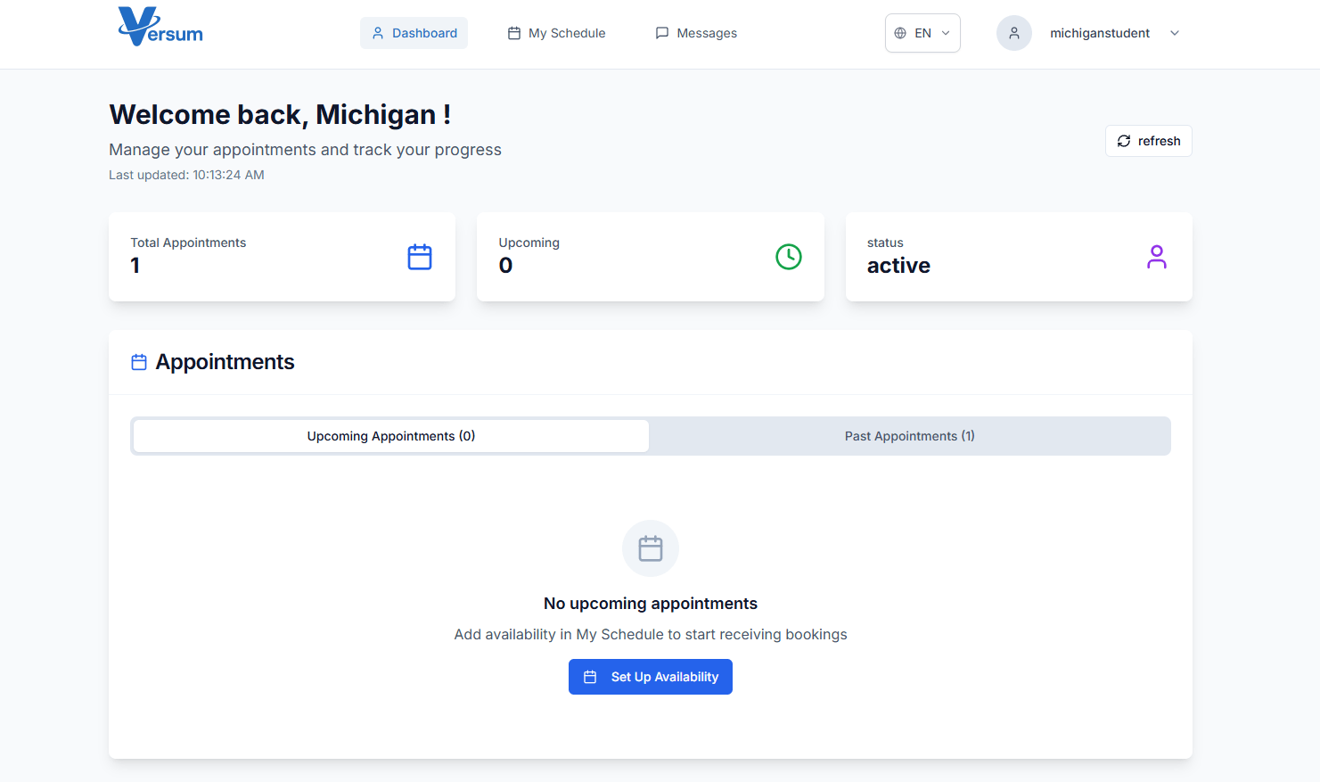The image size is (1320, 782).
Task: Open the Messages page
Action: click(696, 33)
